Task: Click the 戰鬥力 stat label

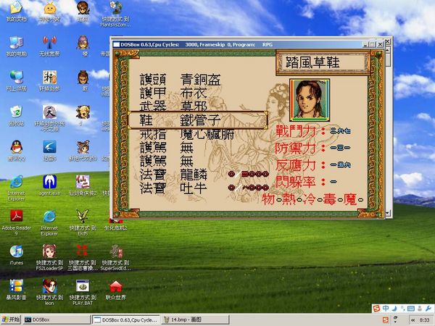Action: [x=296, y=131]
